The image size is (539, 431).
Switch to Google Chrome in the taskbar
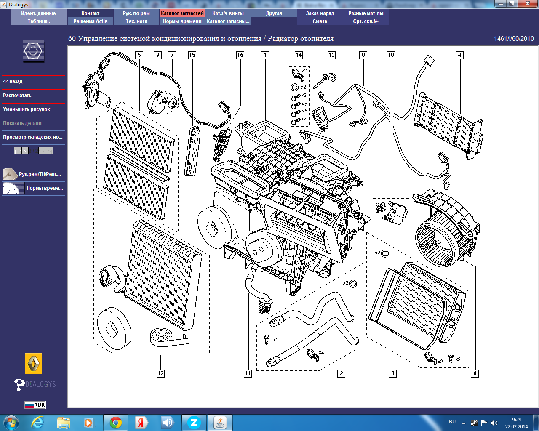pos(115,423)
